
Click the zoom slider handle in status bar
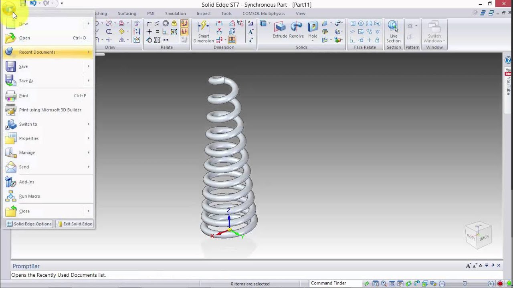(465, 284)
